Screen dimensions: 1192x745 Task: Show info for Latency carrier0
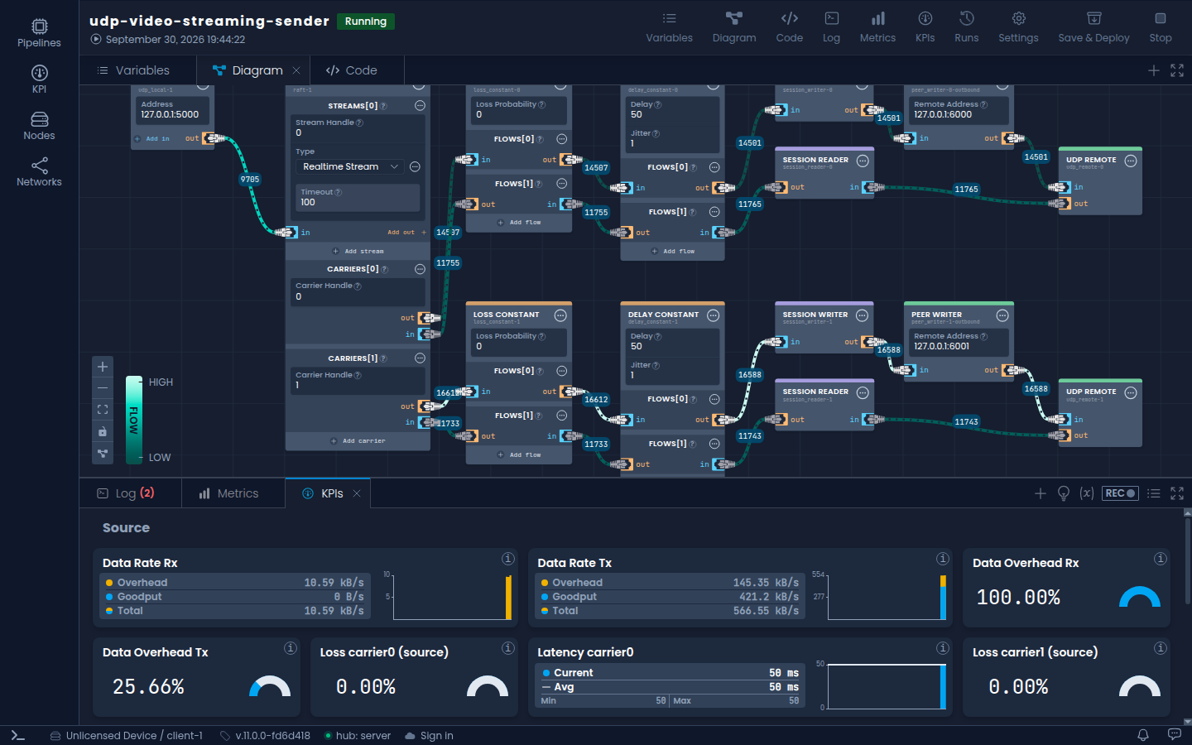[942, 648]
